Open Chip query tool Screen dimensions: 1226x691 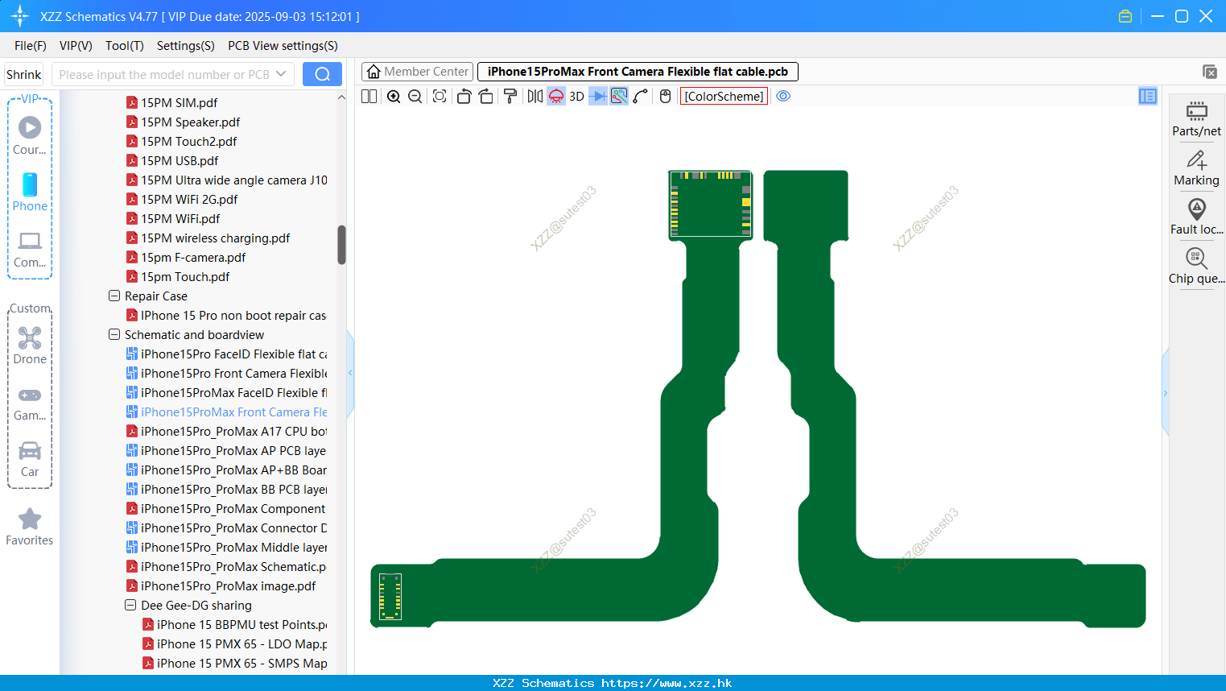[1196, 267]
